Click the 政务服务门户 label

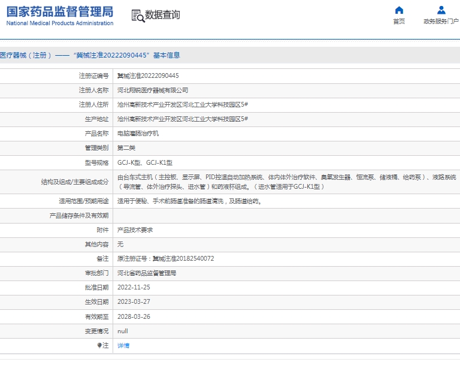(441, 21)
